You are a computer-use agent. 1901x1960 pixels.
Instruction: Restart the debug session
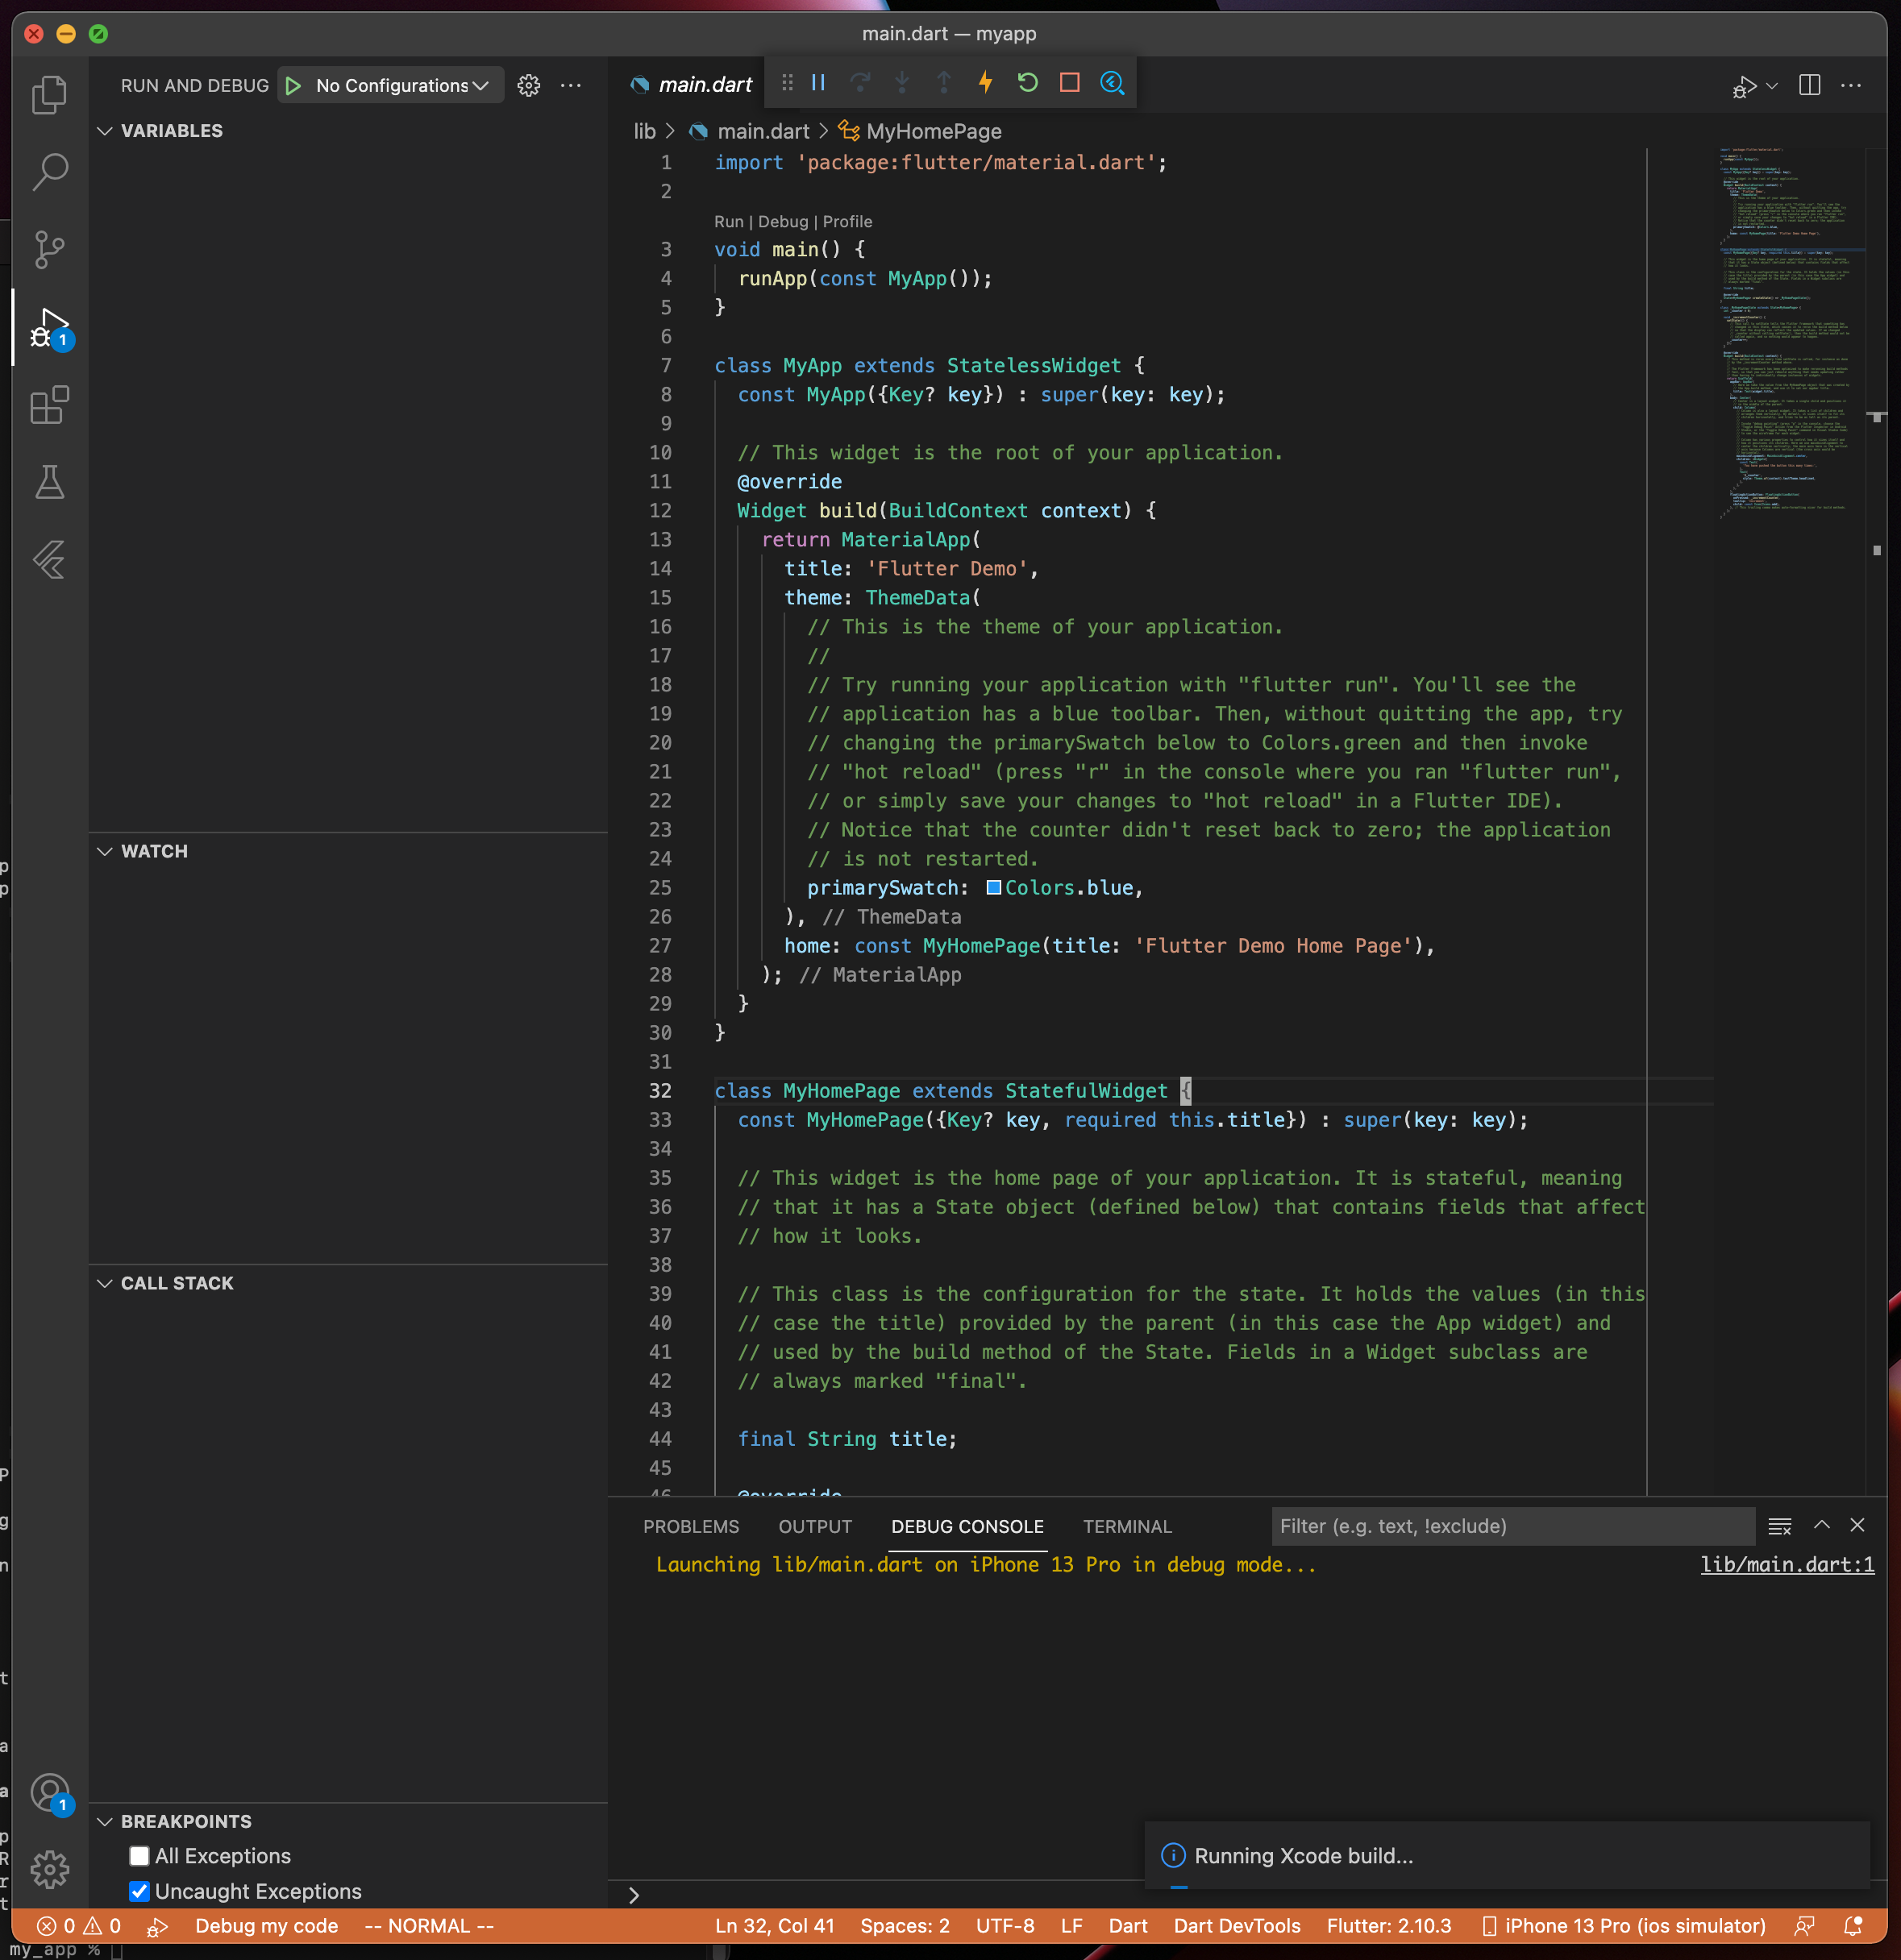click(x=1028, y=83)
